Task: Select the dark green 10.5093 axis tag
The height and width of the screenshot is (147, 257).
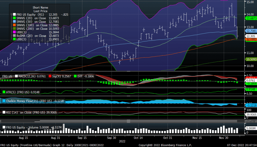Action: pos(251,59)
